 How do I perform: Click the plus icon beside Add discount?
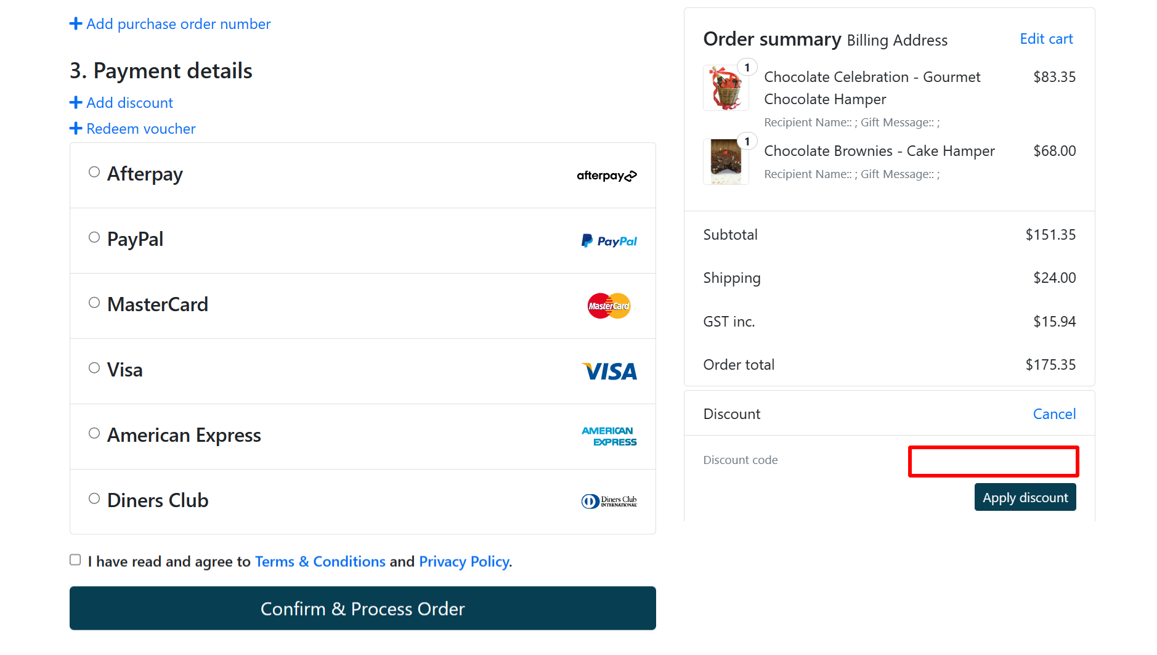click(x=76, y=102)
